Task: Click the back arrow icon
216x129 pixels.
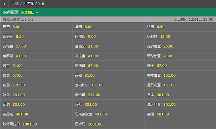Action: (x=4, y=4)
